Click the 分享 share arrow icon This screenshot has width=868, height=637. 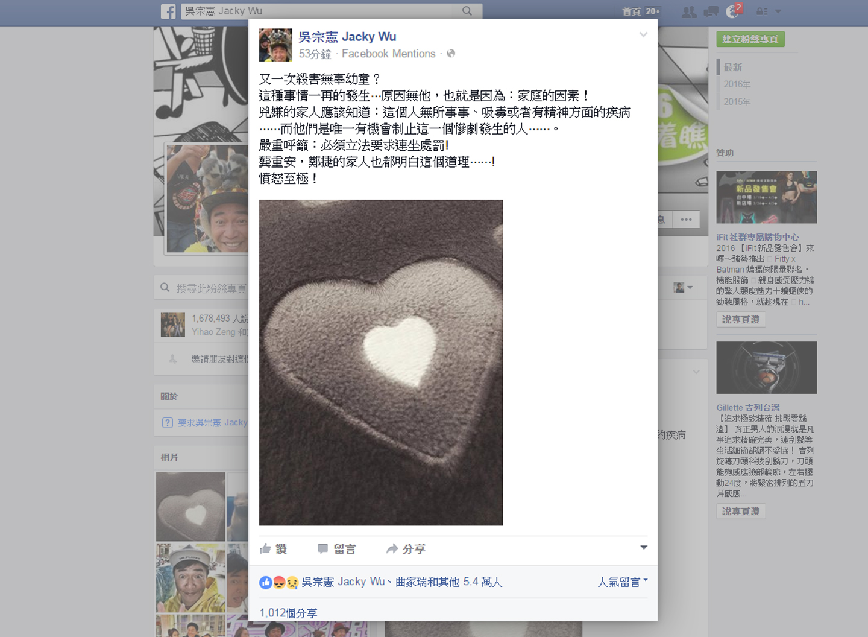pyautogui.click(x=392, y=548)
